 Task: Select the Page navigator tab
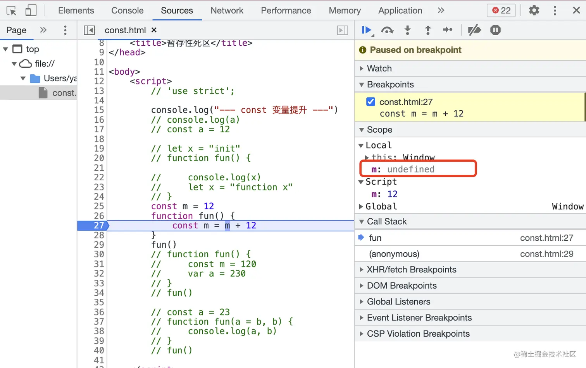pyautogui.click(x=16, y=30)
